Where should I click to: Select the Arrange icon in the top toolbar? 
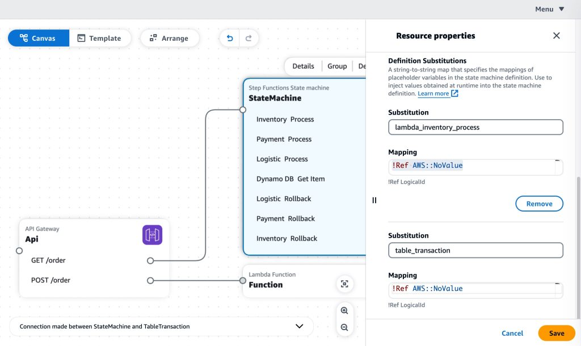(x=153, y=38)
